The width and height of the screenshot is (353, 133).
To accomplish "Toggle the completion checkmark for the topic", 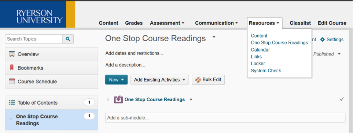I will click(342, 99).
